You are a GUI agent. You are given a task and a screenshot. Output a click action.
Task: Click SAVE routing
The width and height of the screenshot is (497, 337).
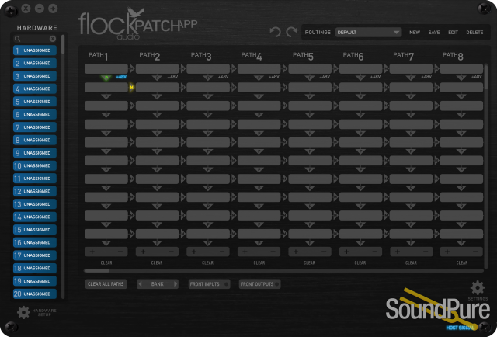[x=434, y=33]
